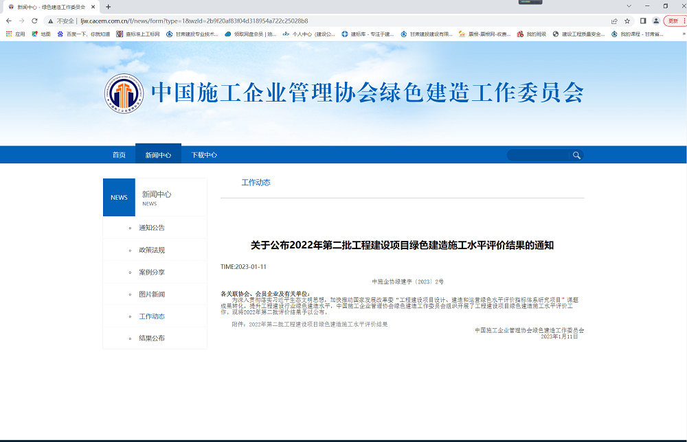This screenshot has width=687, height=442.
Task: Select the 首页 navigation item
Action: coord(118,154)
